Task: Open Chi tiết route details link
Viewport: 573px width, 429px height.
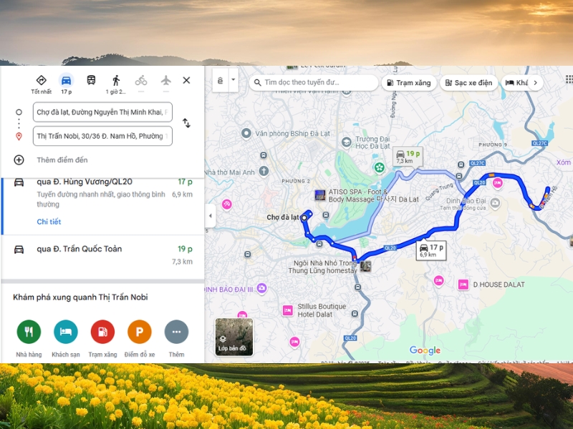Action: point(49,222)
